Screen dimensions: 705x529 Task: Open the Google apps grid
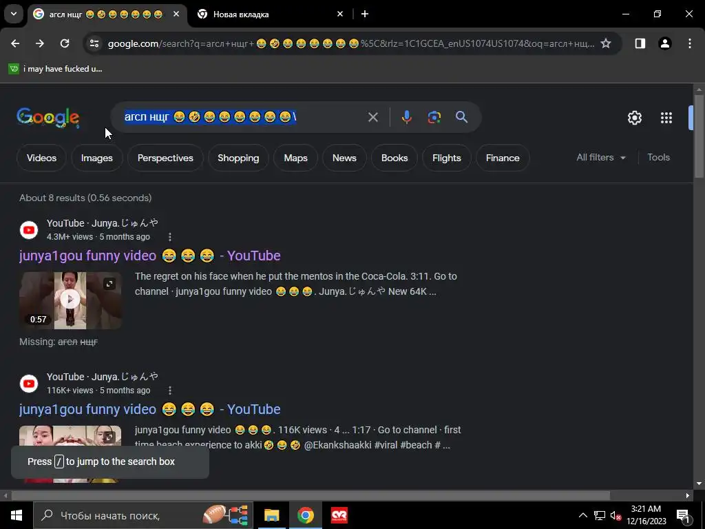(x=666, y=118)
